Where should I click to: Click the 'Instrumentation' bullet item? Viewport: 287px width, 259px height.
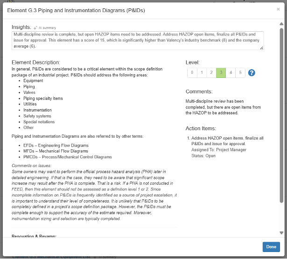(37, 110)
